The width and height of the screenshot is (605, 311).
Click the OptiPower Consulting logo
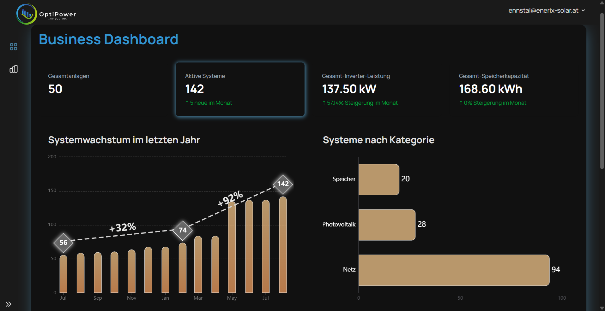click(x=46, y=14)
